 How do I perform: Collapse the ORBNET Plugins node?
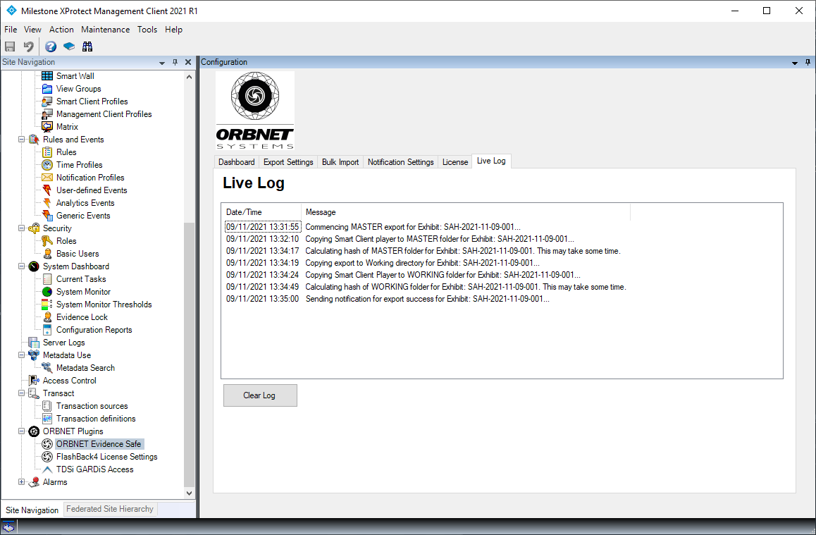point(21,431)
